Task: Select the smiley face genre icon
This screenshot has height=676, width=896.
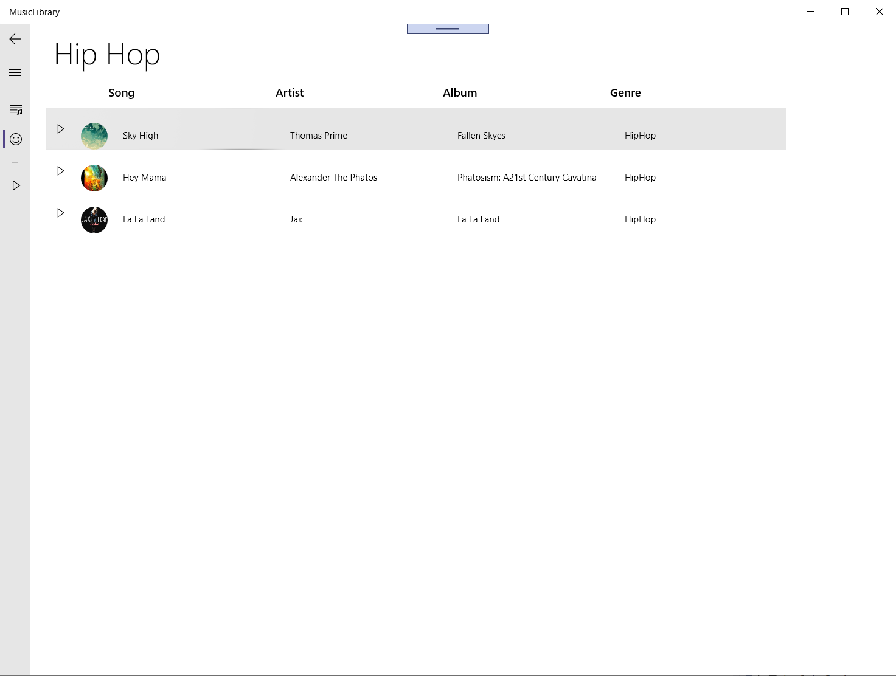Action: [15, 139]
